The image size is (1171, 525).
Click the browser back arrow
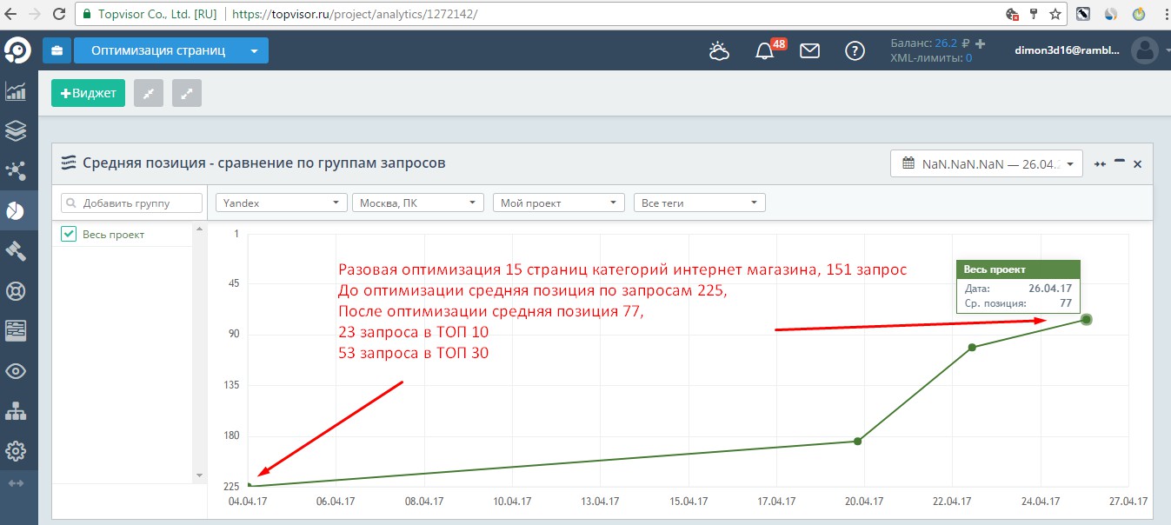click(x=10, y=14)
